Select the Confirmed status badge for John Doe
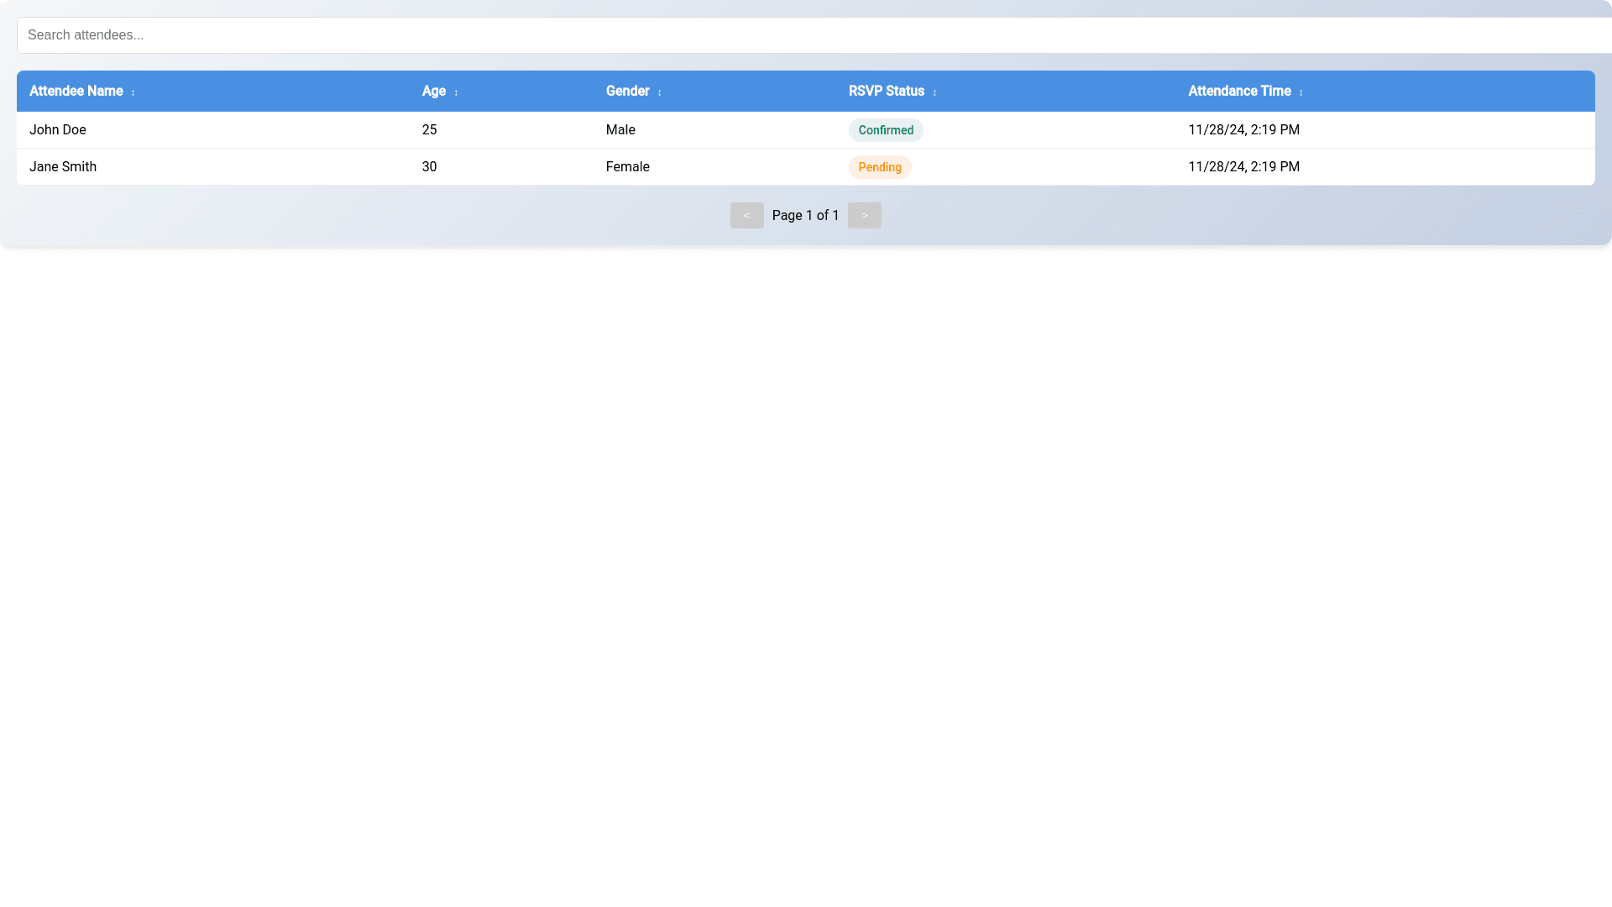Screen dimensions: 1612x907 tap(886, 130)
